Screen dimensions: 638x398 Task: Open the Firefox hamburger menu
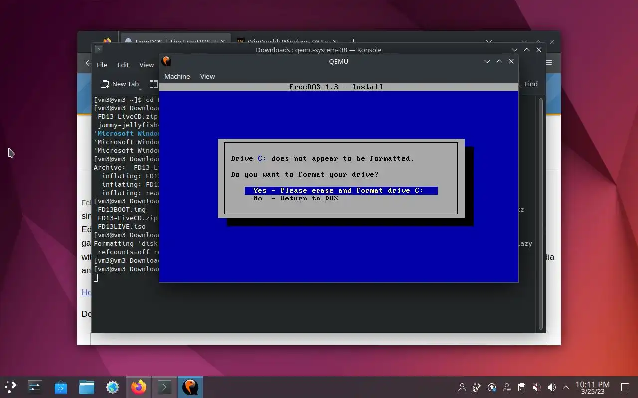click(549, 63)
